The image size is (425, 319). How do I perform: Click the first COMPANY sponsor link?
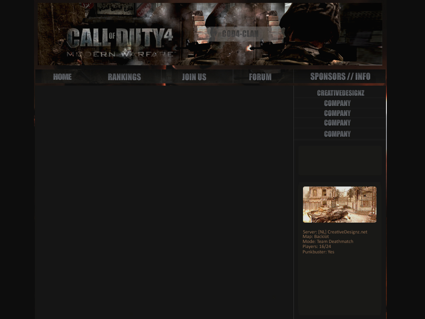(337, 103)
